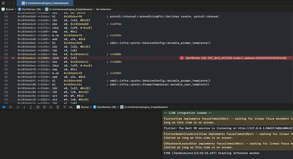Screen dimensions: 293x159
Task: Click the Creating Inference worker log line
Action: pos(212,153)
